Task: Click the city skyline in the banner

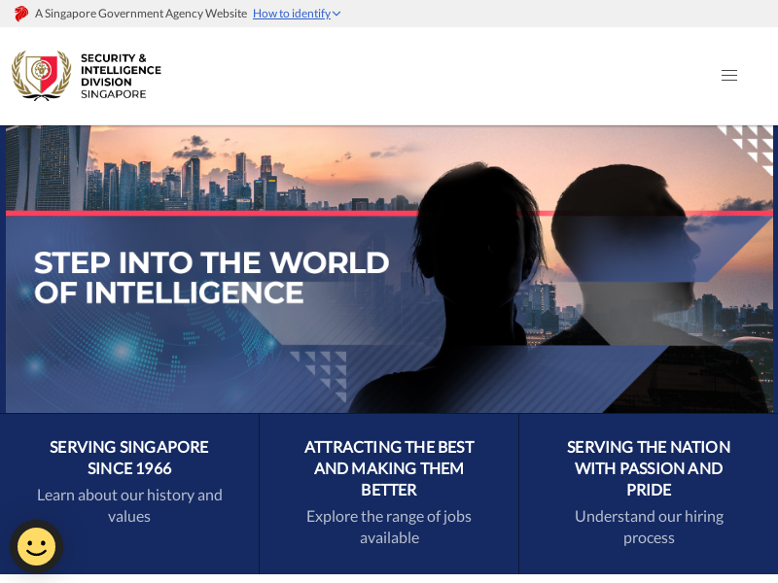Action: coord(194,180)
